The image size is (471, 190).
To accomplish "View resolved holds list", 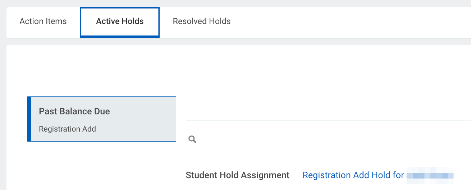I will point(202,22).
